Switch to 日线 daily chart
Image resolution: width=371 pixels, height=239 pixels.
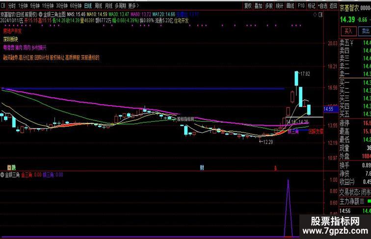(88, 5)
